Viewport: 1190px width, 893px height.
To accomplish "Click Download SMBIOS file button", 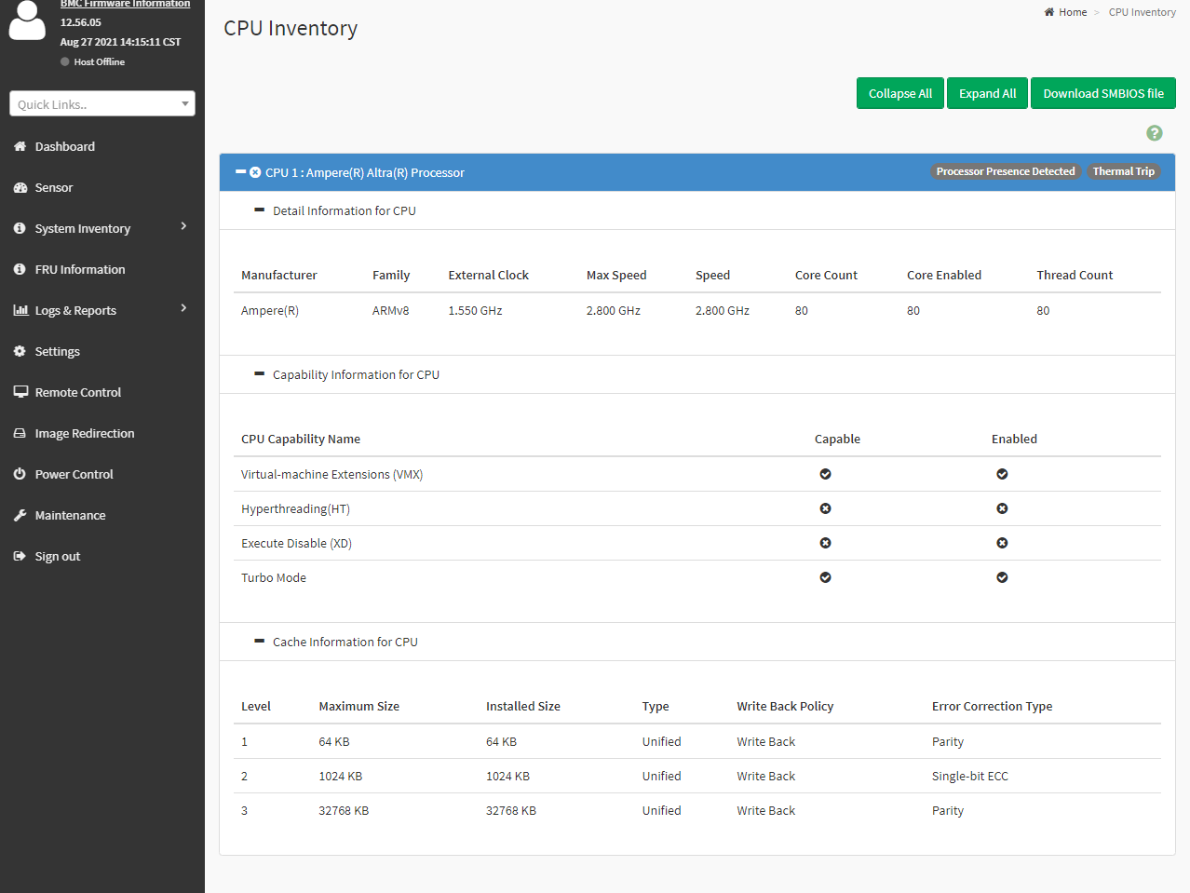I will [1103, 93].
